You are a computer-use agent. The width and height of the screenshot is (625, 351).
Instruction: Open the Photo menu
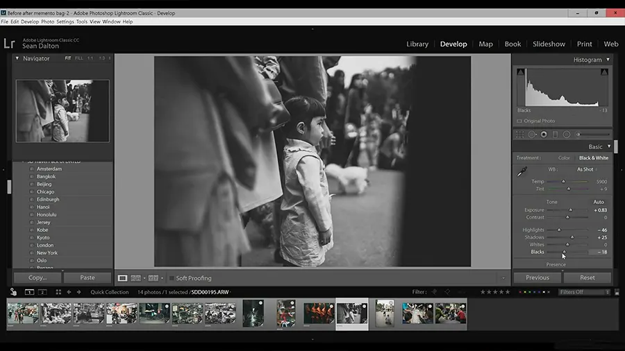(x=47, y=22)
